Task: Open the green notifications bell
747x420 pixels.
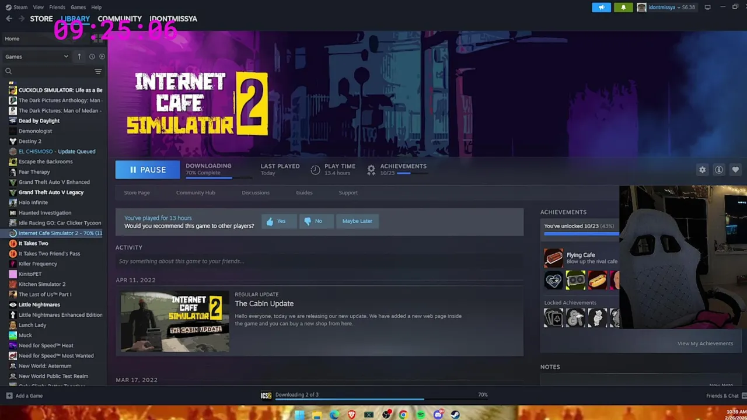Action: coord(623,8)
